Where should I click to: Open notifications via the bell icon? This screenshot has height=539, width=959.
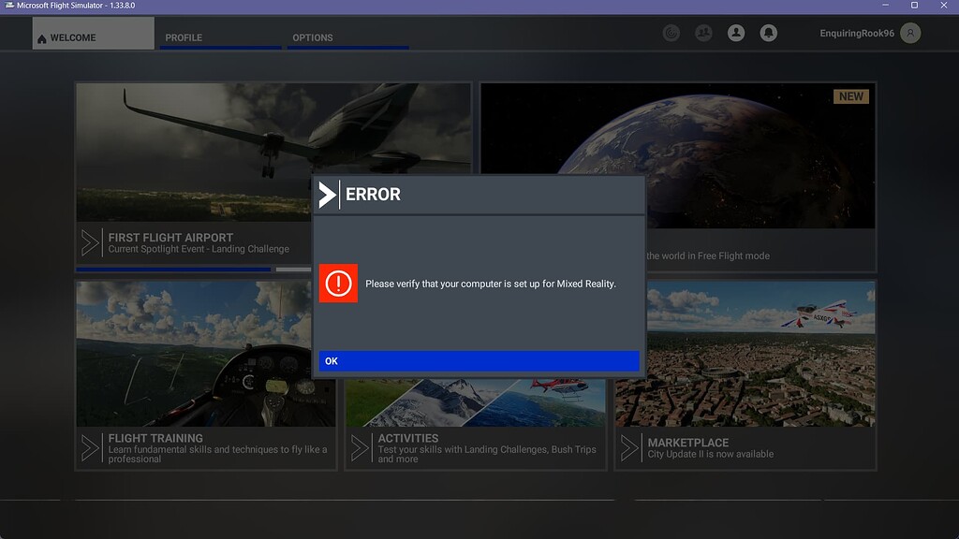(x=768, y=33)
